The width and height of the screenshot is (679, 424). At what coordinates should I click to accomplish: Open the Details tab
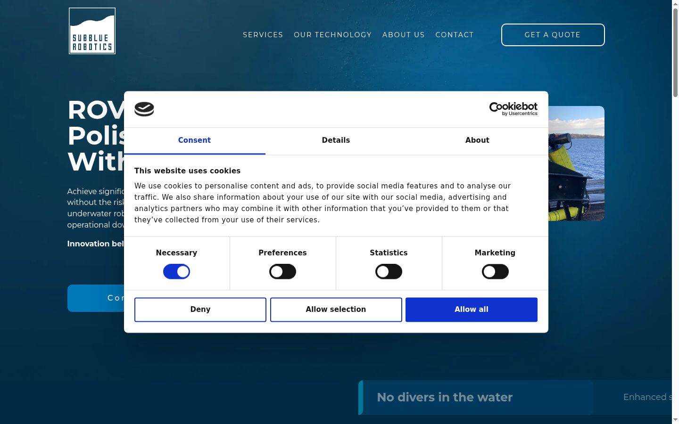point(336,140)
